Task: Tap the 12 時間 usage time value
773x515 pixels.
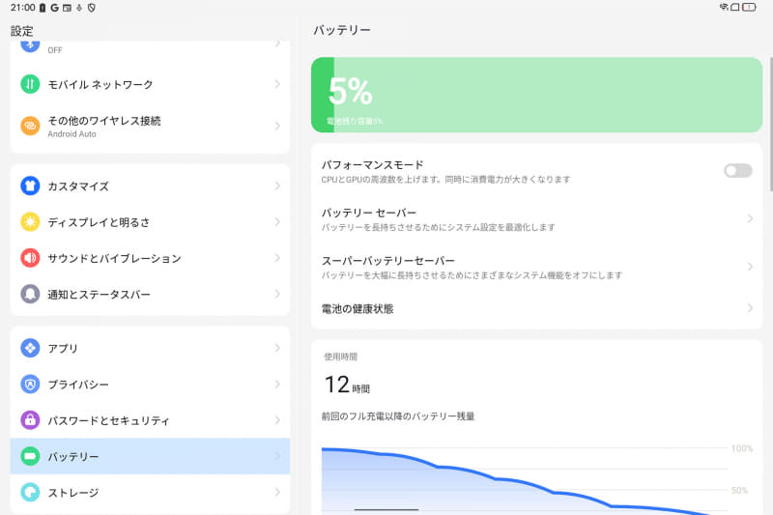Action: pyautogui.click(x=347, y=385)
